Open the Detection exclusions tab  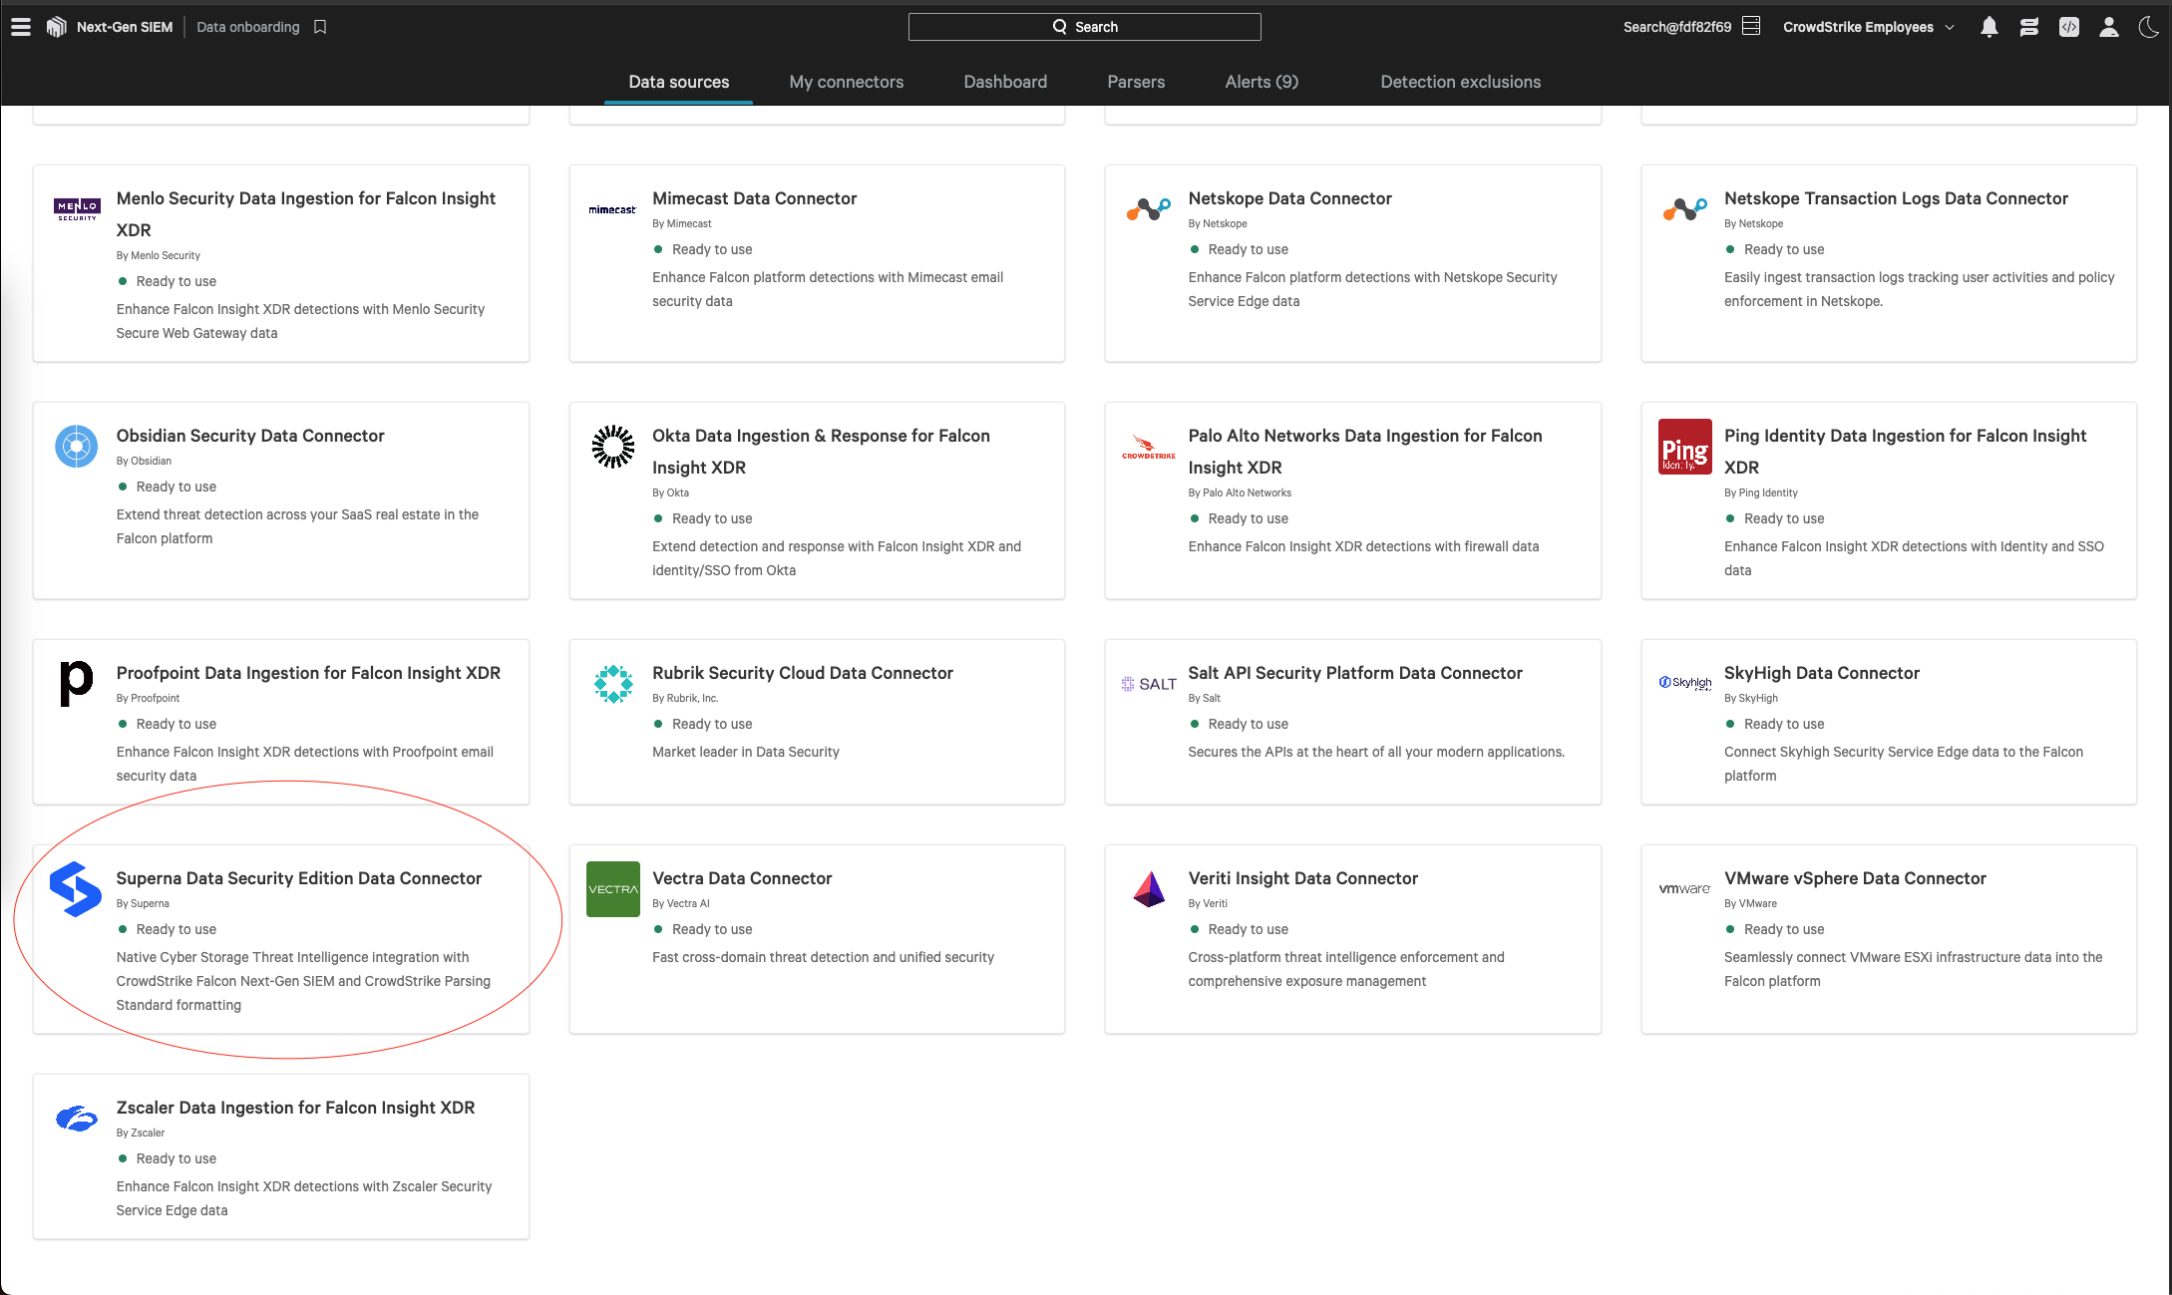pyautogui.click(x=1460, y=82)
